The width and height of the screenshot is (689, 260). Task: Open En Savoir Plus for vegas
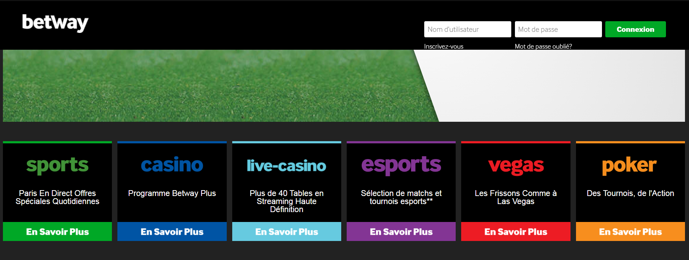coord(516,231)
